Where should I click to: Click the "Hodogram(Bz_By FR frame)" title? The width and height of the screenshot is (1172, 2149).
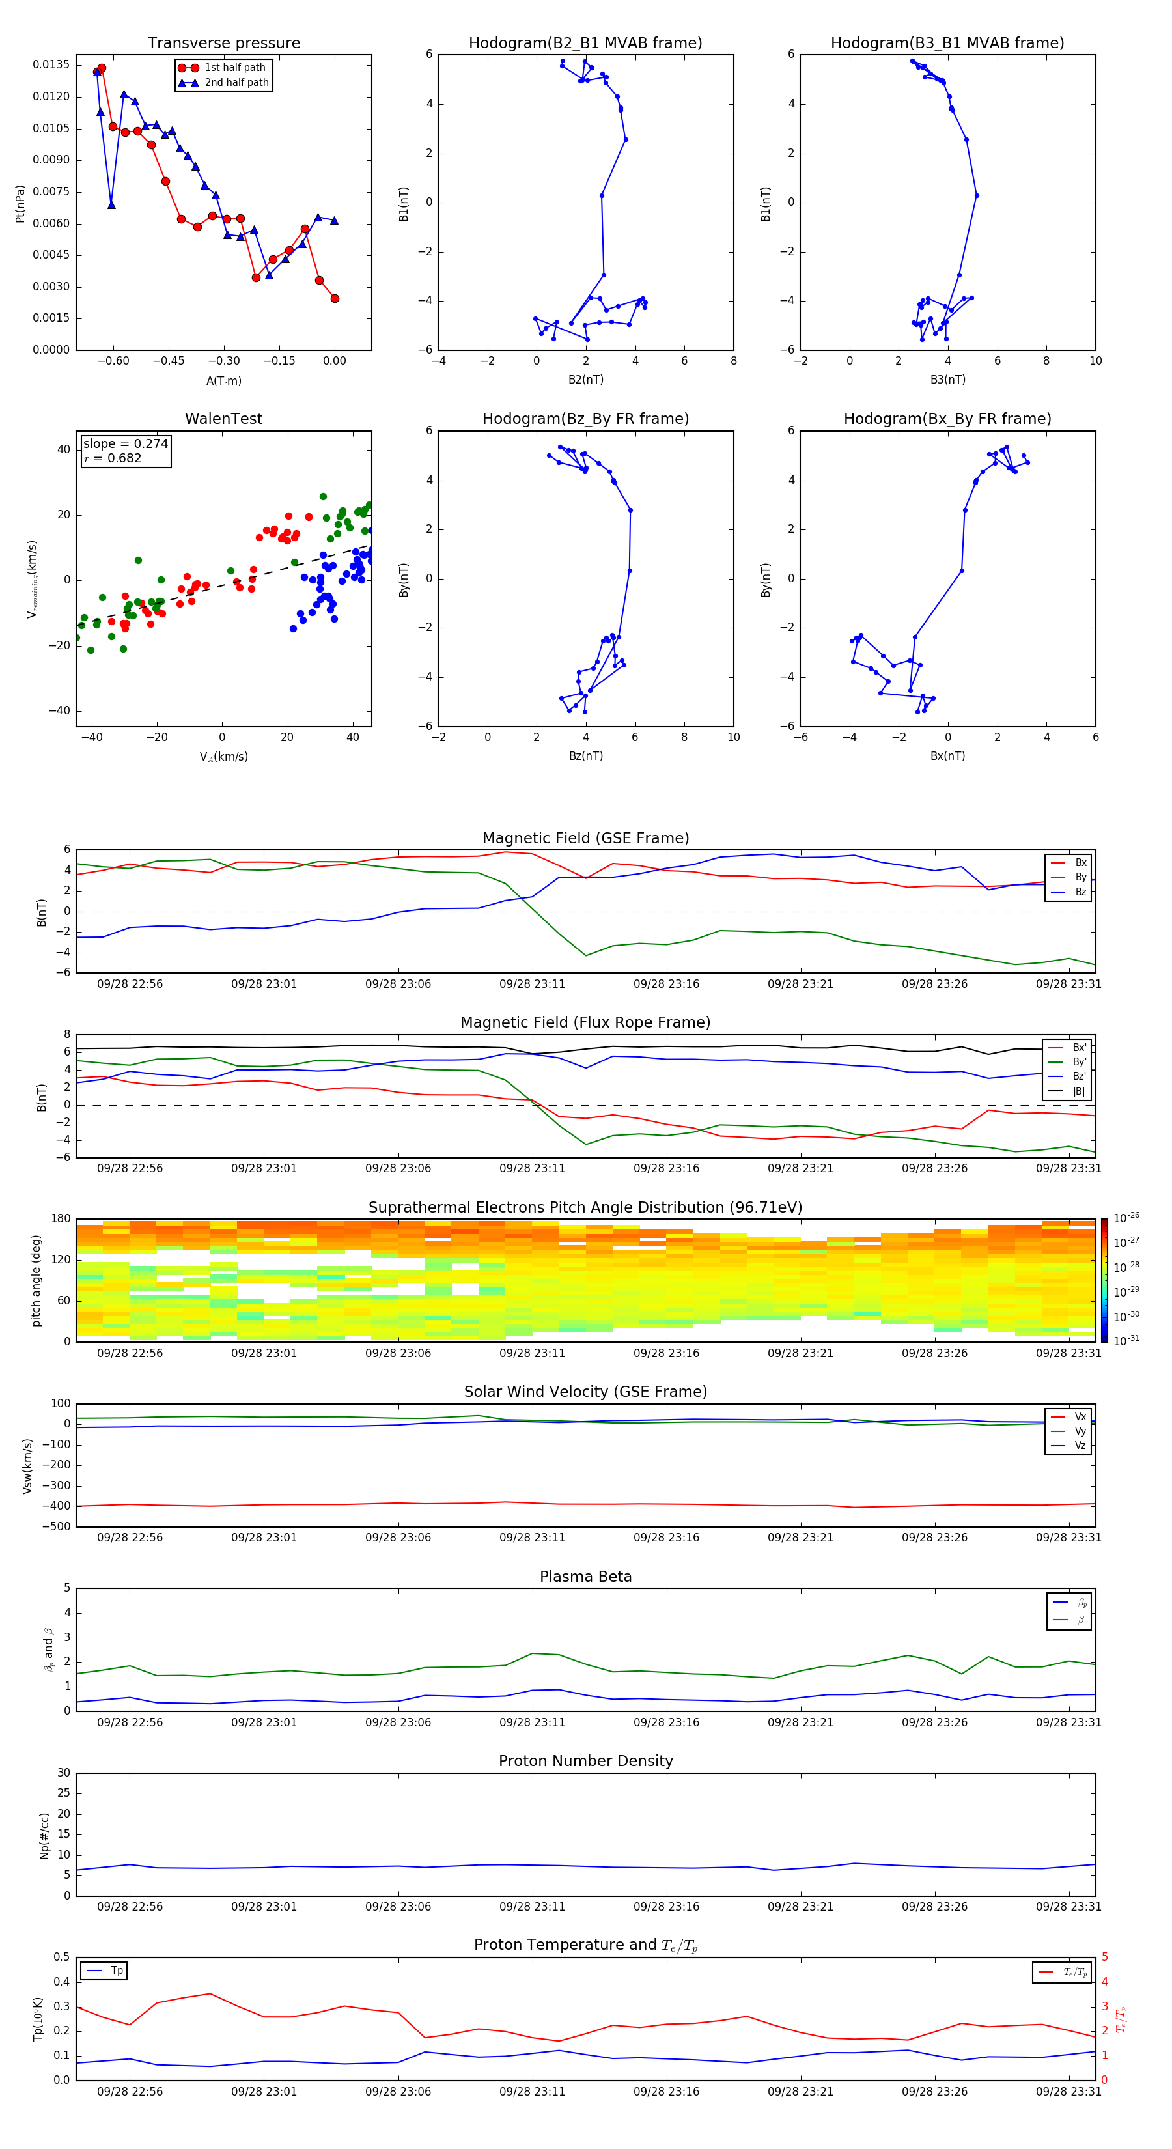585,419
